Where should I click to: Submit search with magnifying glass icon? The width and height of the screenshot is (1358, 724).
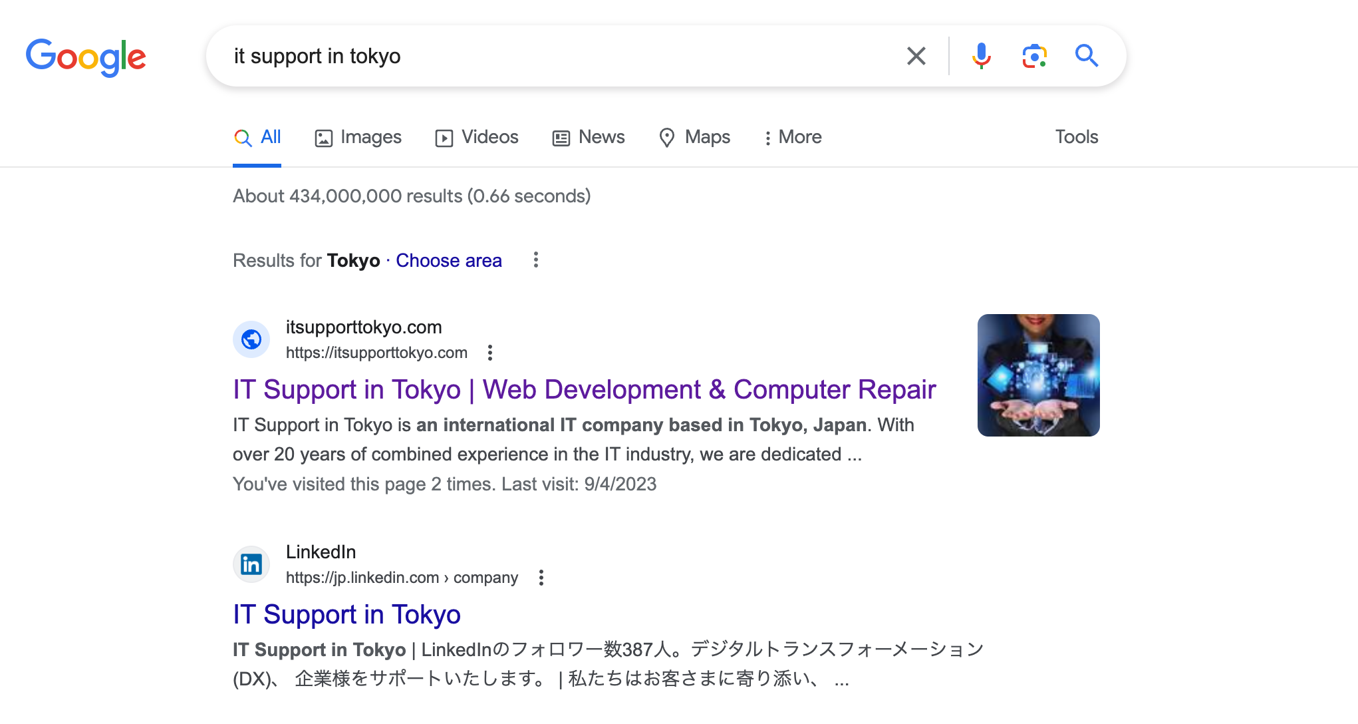coord(1087,56)
